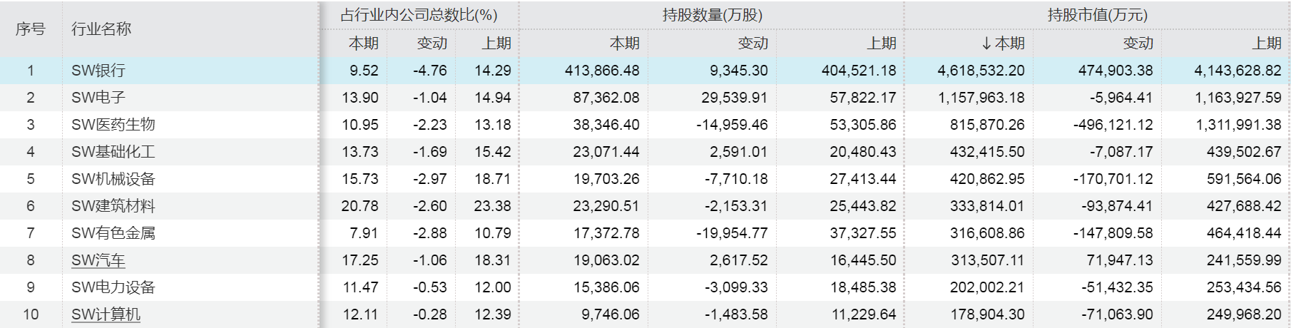Sort by 上期 under 占行业内公司总数比(%)
The image size is (1291, 328).
click(x=496, y=43)
